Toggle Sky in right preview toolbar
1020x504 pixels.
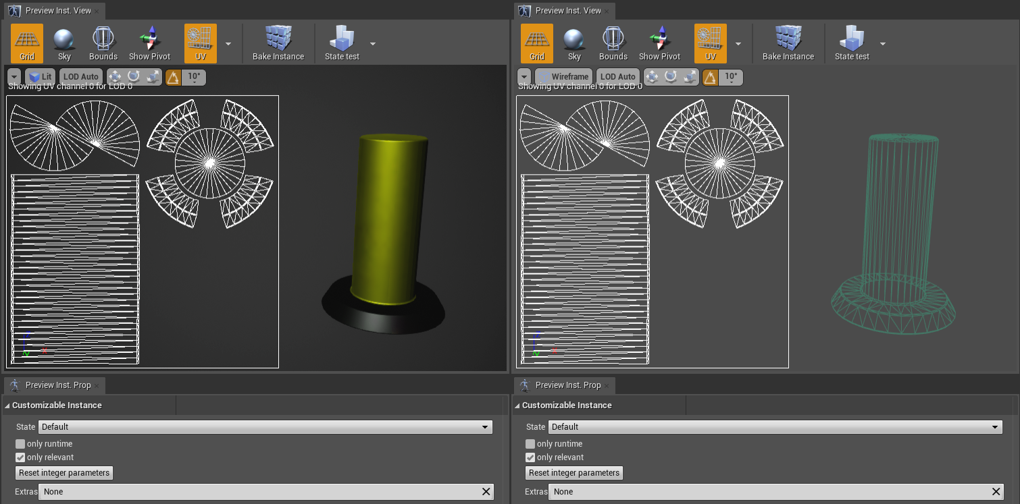pyautogui.click(x=574, y=44)
